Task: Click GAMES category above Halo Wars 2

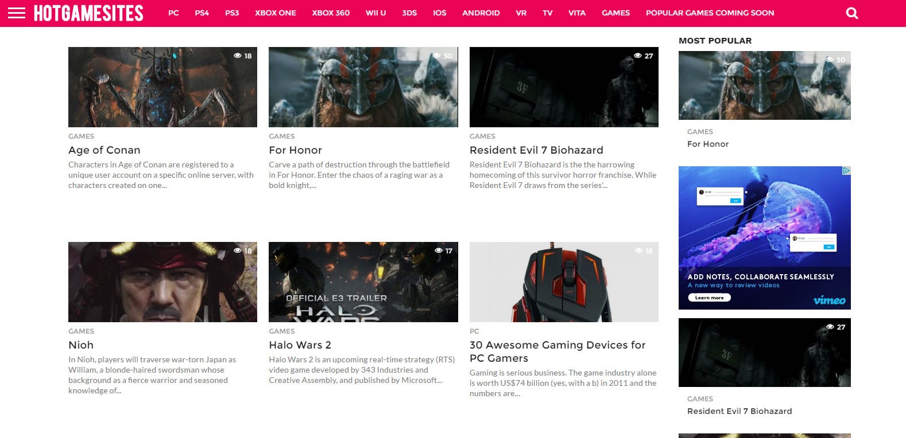Action: [282, 331]
